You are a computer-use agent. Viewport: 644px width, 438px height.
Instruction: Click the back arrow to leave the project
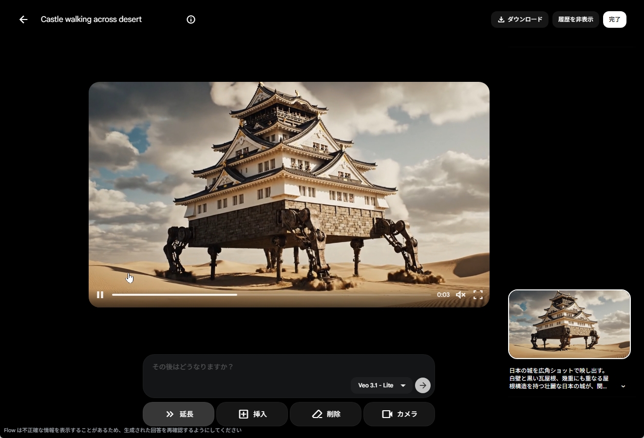(x=23, y=19)
